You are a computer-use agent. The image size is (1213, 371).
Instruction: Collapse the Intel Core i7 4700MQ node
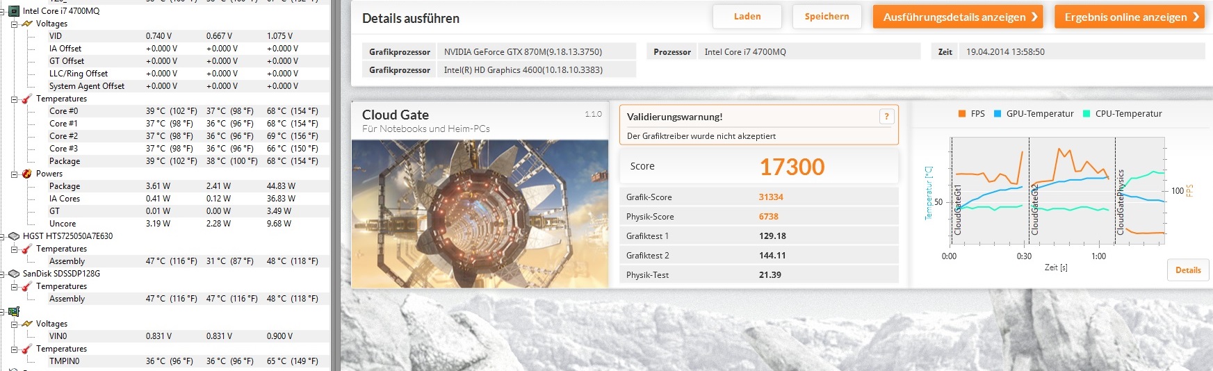pos(3,11)
